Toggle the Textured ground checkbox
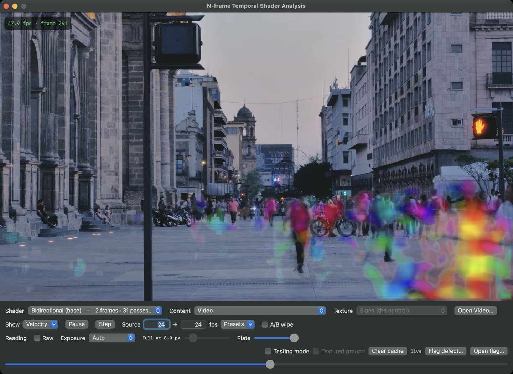This screenshot has height=374, width=513. click(316, 351)
